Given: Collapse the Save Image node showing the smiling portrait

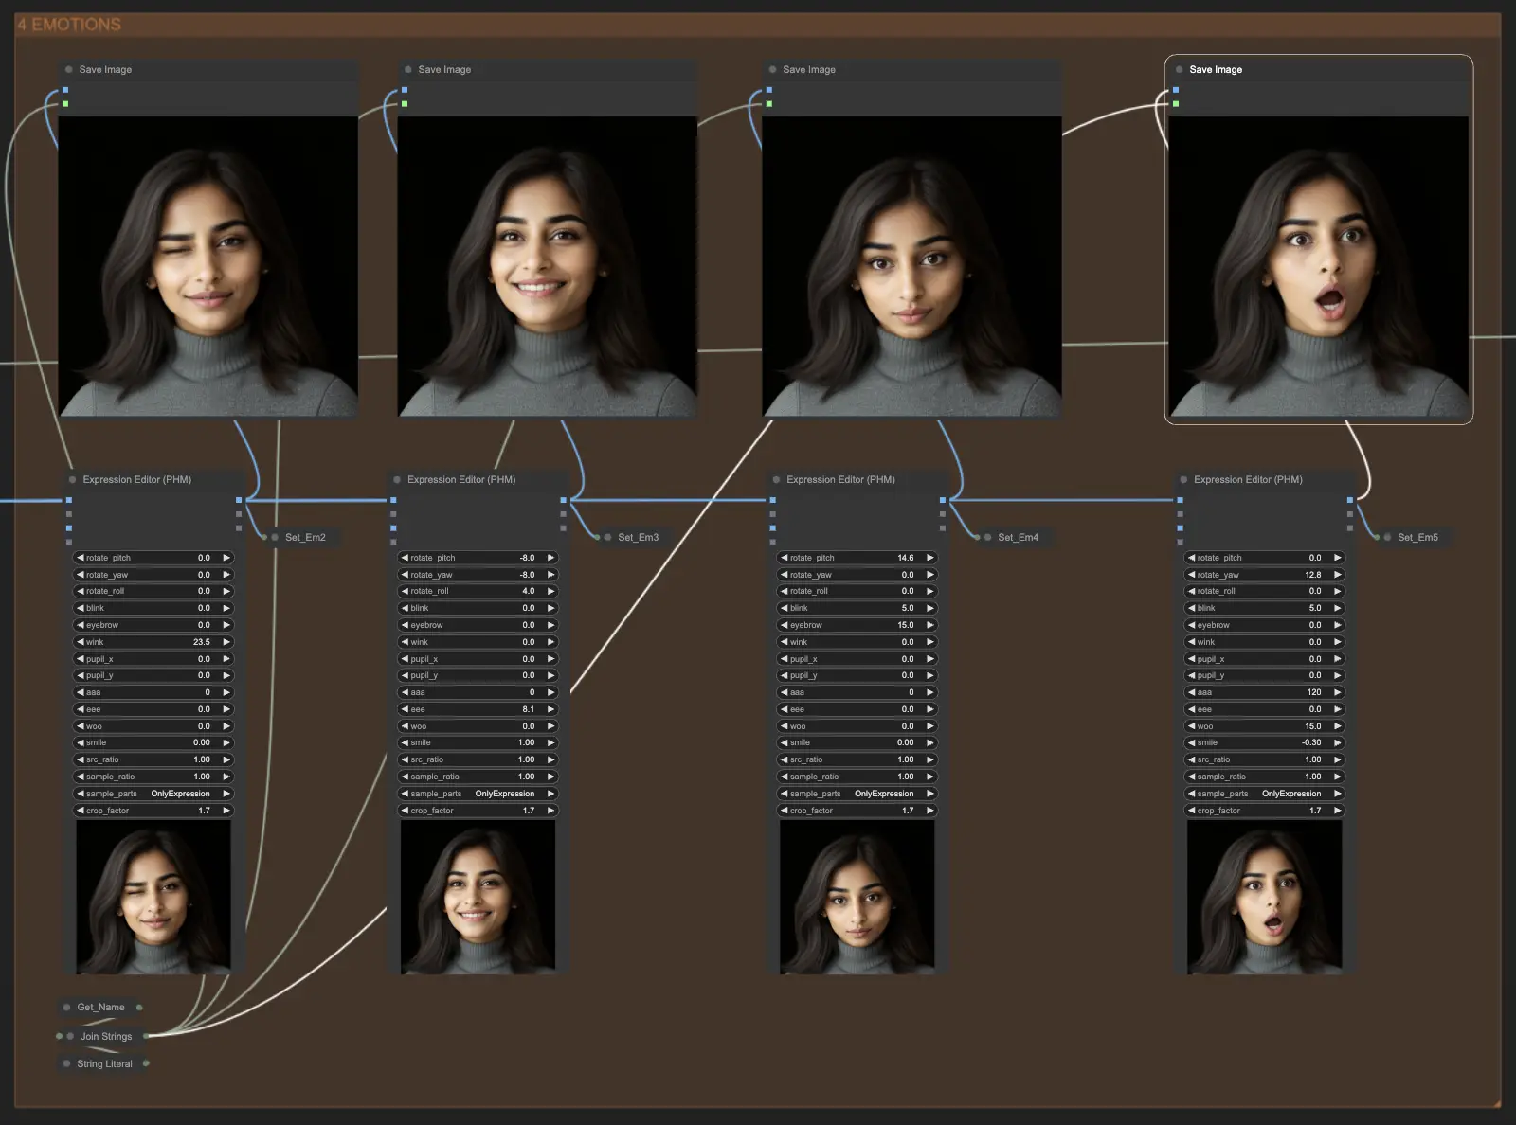Looking at the screenshot, I should point(408,70).
